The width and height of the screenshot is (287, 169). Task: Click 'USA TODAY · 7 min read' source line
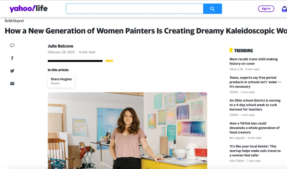point(245,161)
